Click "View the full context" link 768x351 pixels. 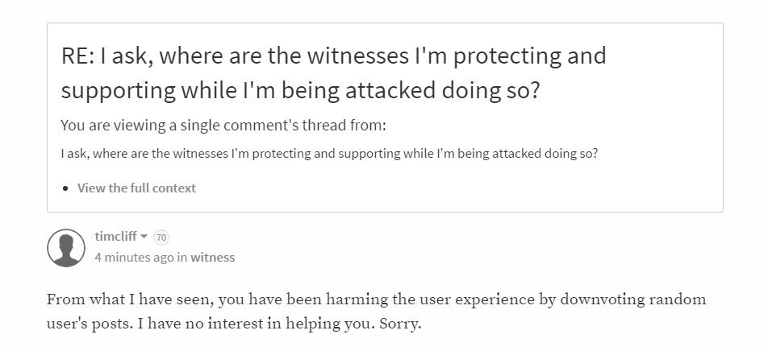(136, 188)
